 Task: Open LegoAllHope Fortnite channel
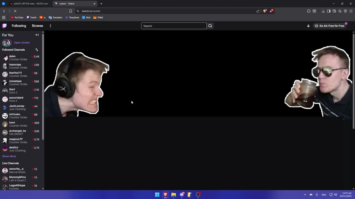[x=22, y=187]
